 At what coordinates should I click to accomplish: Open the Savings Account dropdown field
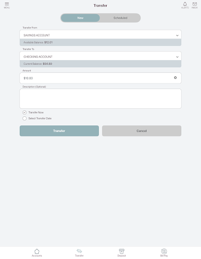tap(100, 34)
